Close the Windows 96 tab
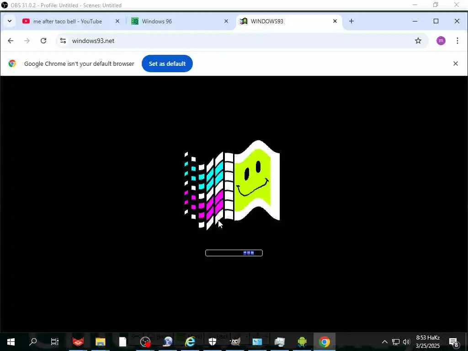468x351 pixels. 226,21
